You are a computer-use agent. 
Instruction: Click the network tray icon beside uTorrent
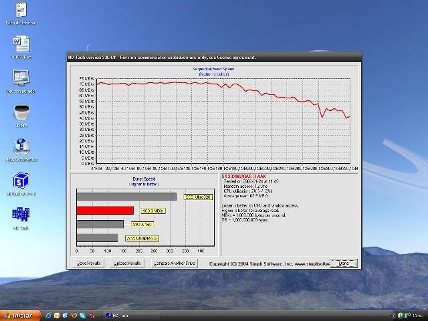[x=407, y=316]
